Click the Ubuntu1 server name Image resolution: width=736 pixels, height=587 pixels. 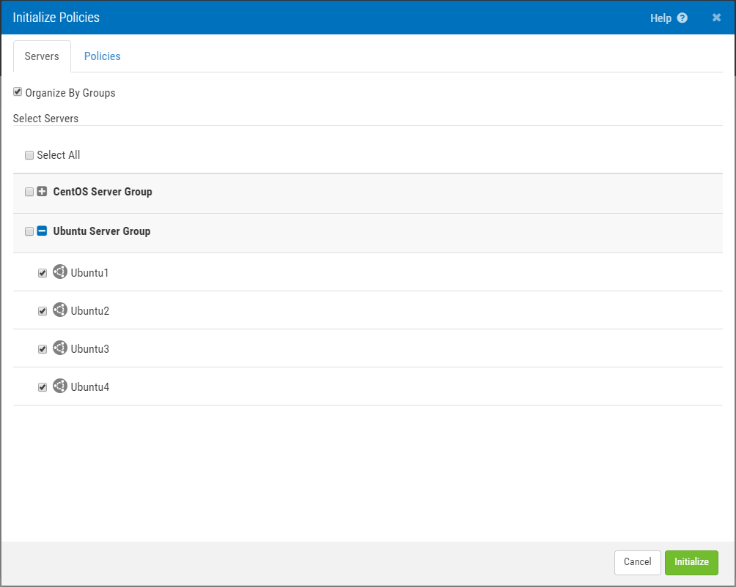[x=89, y=273]
